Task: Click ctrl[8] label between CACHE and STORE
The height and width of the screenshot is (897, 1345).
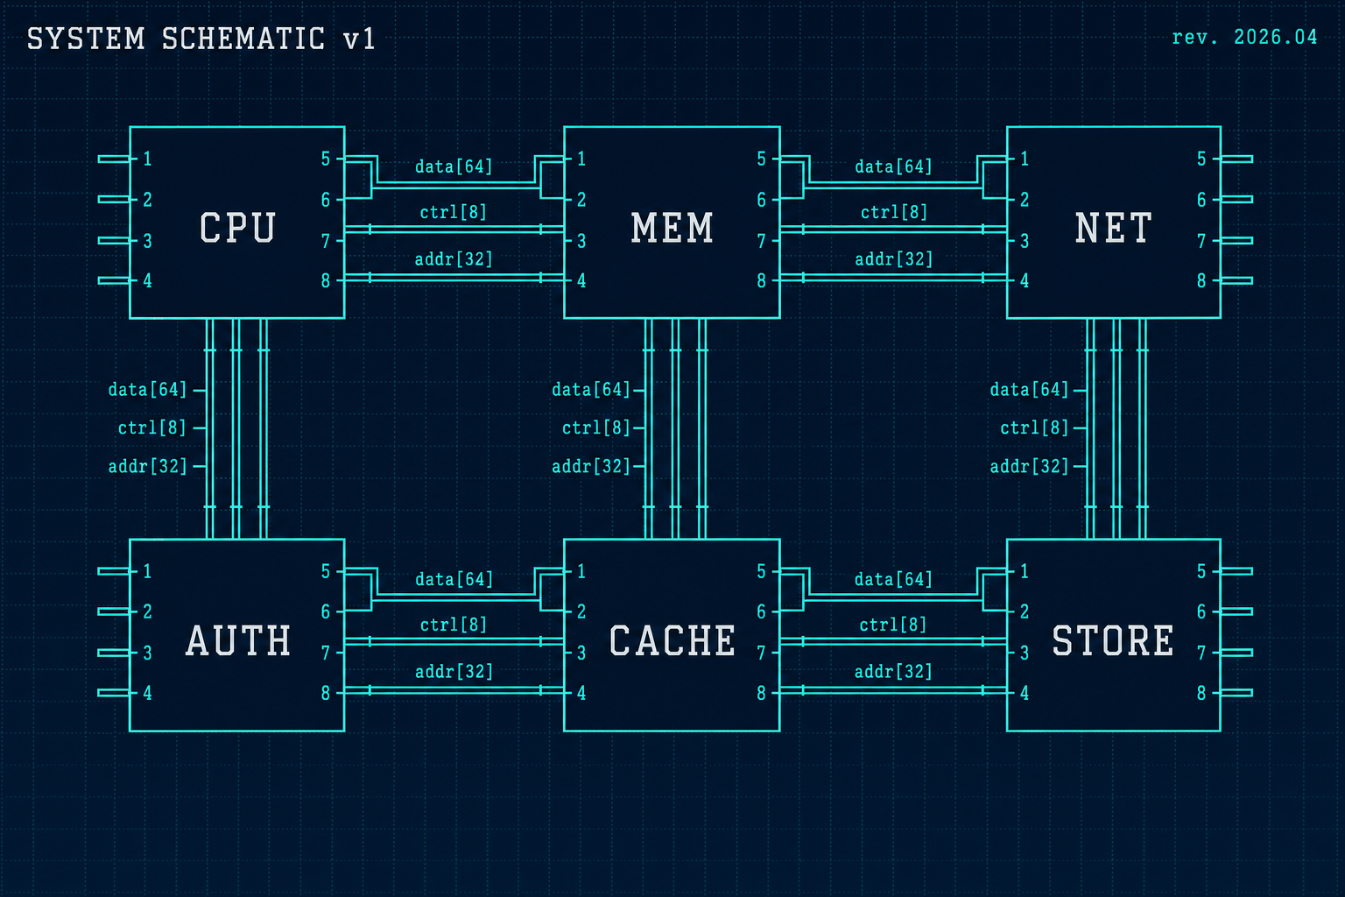Action: (893, 625)
